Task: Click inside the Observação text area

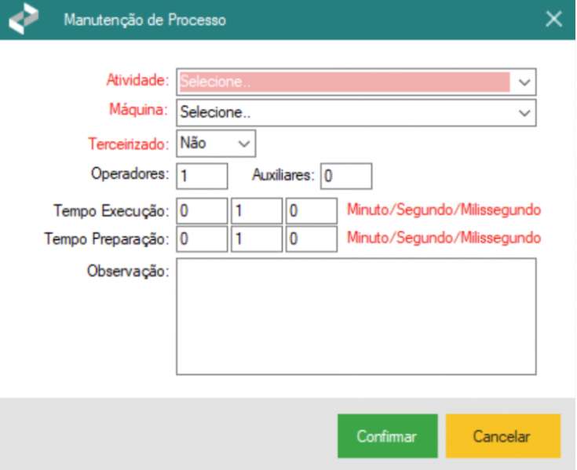Action: click(356, 316)
